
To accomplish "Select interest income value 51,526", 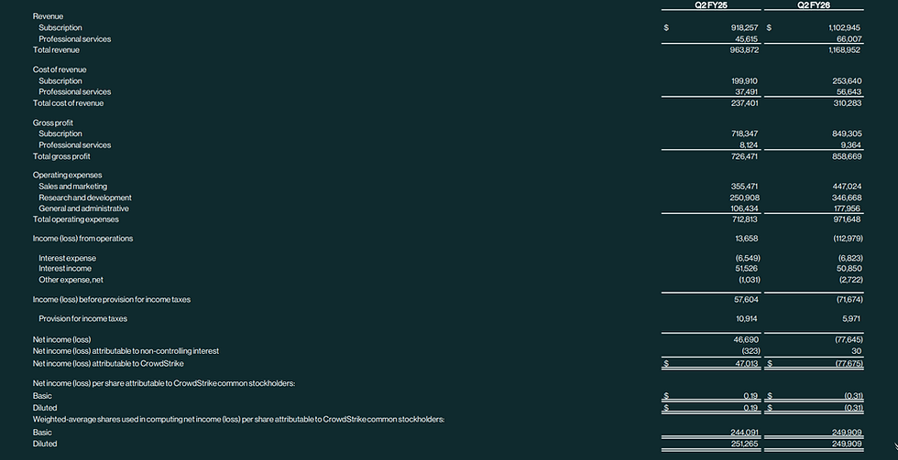I will click(x=747, y=269).
